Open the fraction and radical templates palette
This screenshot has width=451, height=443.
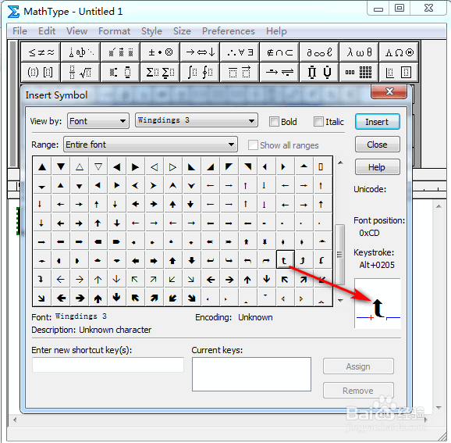click(x=80, y=73)
